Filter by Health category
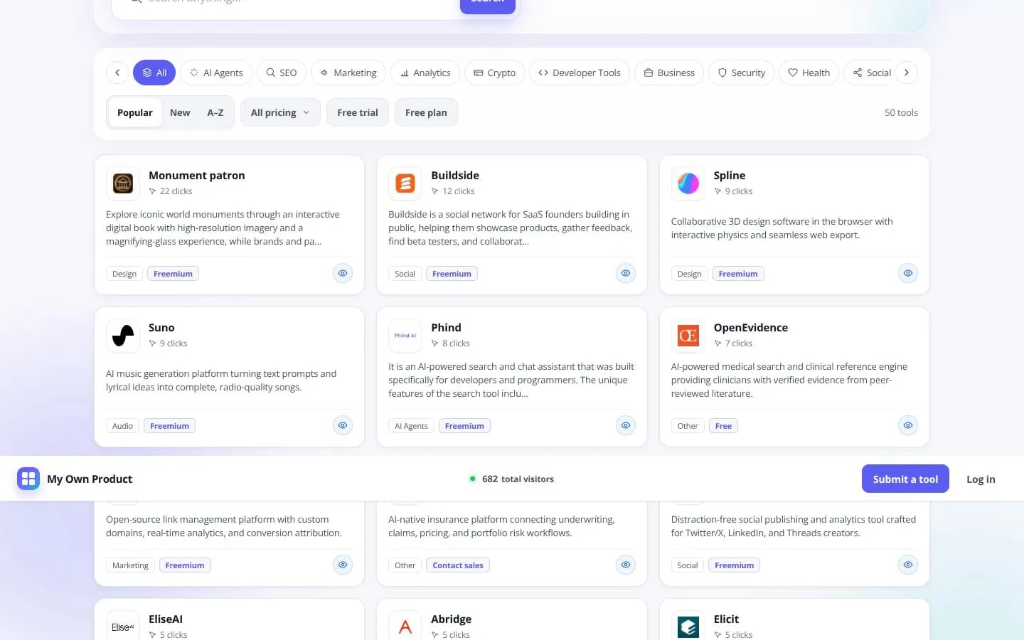This screenshot has width=1024, height=640. click(809, 73)
